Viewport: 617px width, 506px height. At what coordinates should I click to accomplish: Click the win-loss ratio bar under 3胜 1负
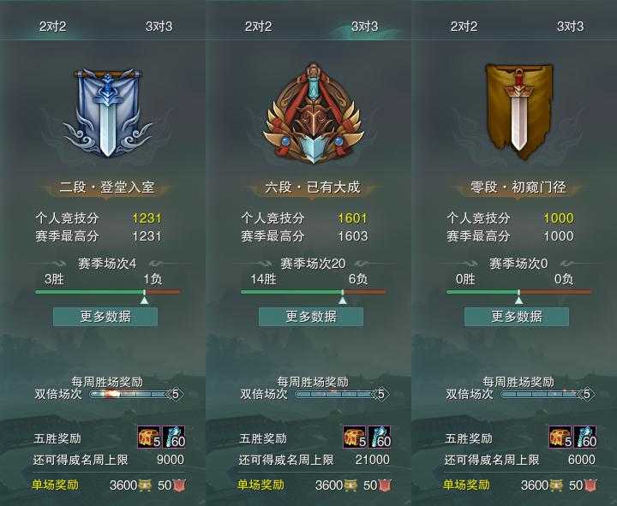tap(107, 292)
